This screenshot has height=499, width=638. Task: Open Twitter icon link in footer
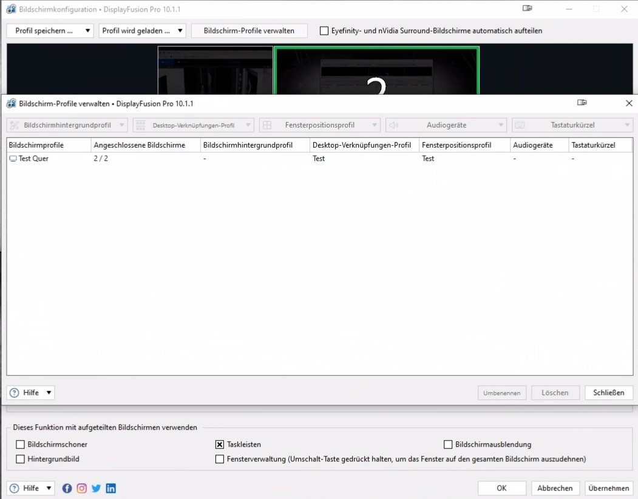[96, 488]
